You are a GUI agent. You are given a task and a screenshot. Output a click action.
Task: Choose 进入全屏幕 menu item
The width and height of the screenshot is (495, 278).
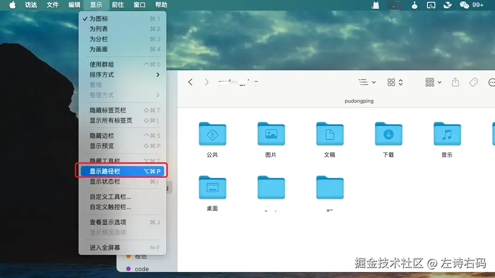[x=122, y=247]
